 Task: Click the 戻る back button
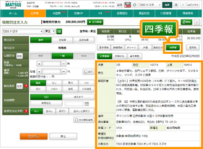click(63, 136)
